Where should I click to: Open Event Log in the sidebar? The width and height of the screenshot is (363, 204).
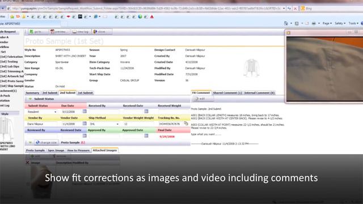5,105
